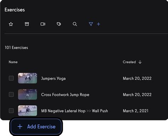The image size is (168, 136).
Task: Sort by the Created column header
Action: pos(129,62)
